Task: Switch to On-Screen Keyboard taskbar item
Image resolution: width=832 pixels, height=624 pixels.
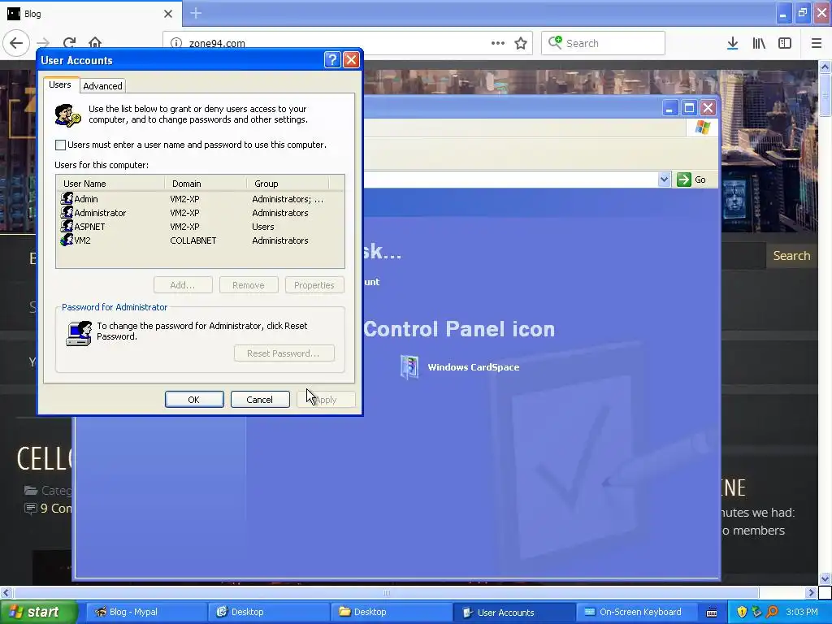Action: pos(636,612)
